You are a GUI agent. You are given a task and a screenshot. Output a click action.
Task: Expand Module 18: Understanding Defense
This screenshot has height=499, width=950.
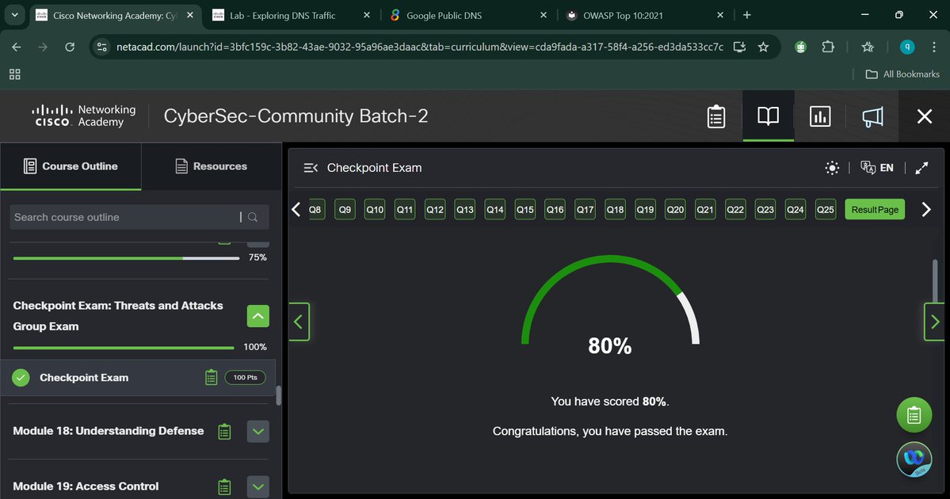(258, 432)
